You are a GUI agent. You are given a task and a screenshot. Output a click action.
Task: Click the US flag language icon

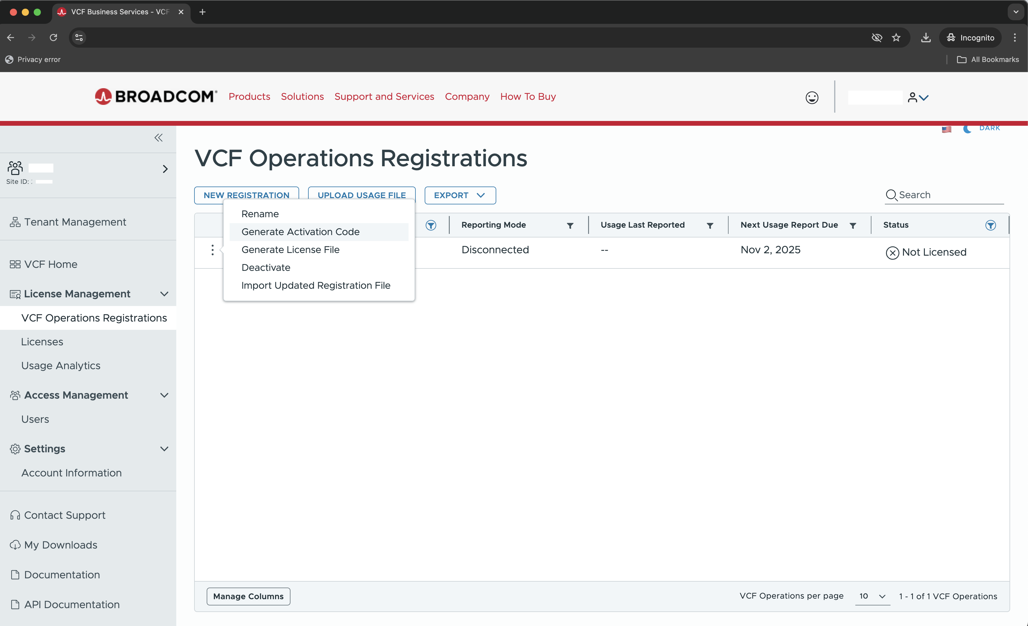[x=946, y=129]
